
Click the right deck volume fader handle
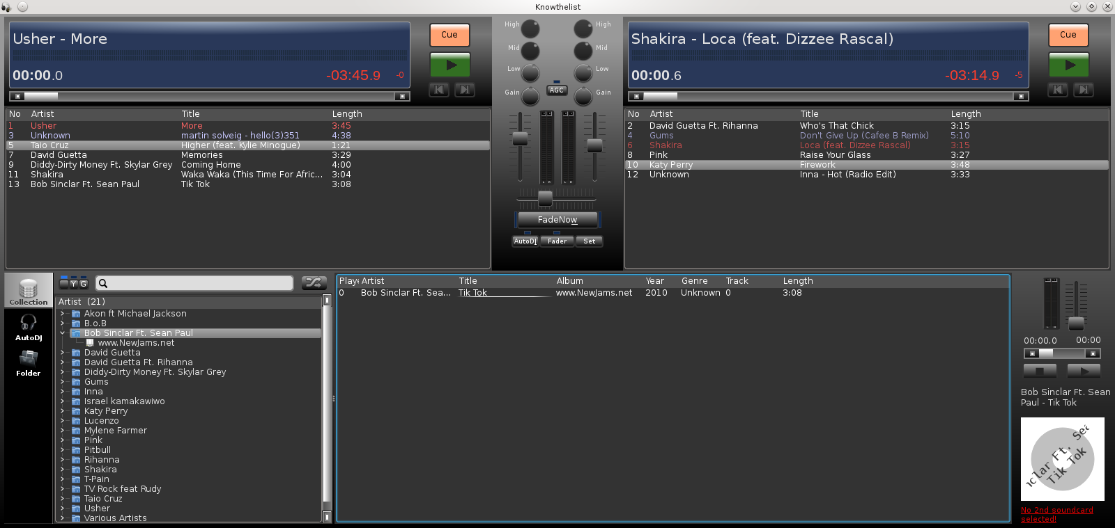pyautogui.click(x=594, y=145)
